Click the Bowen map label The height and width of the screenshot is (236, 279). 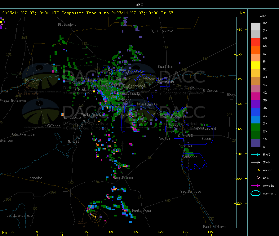(206, 139)
